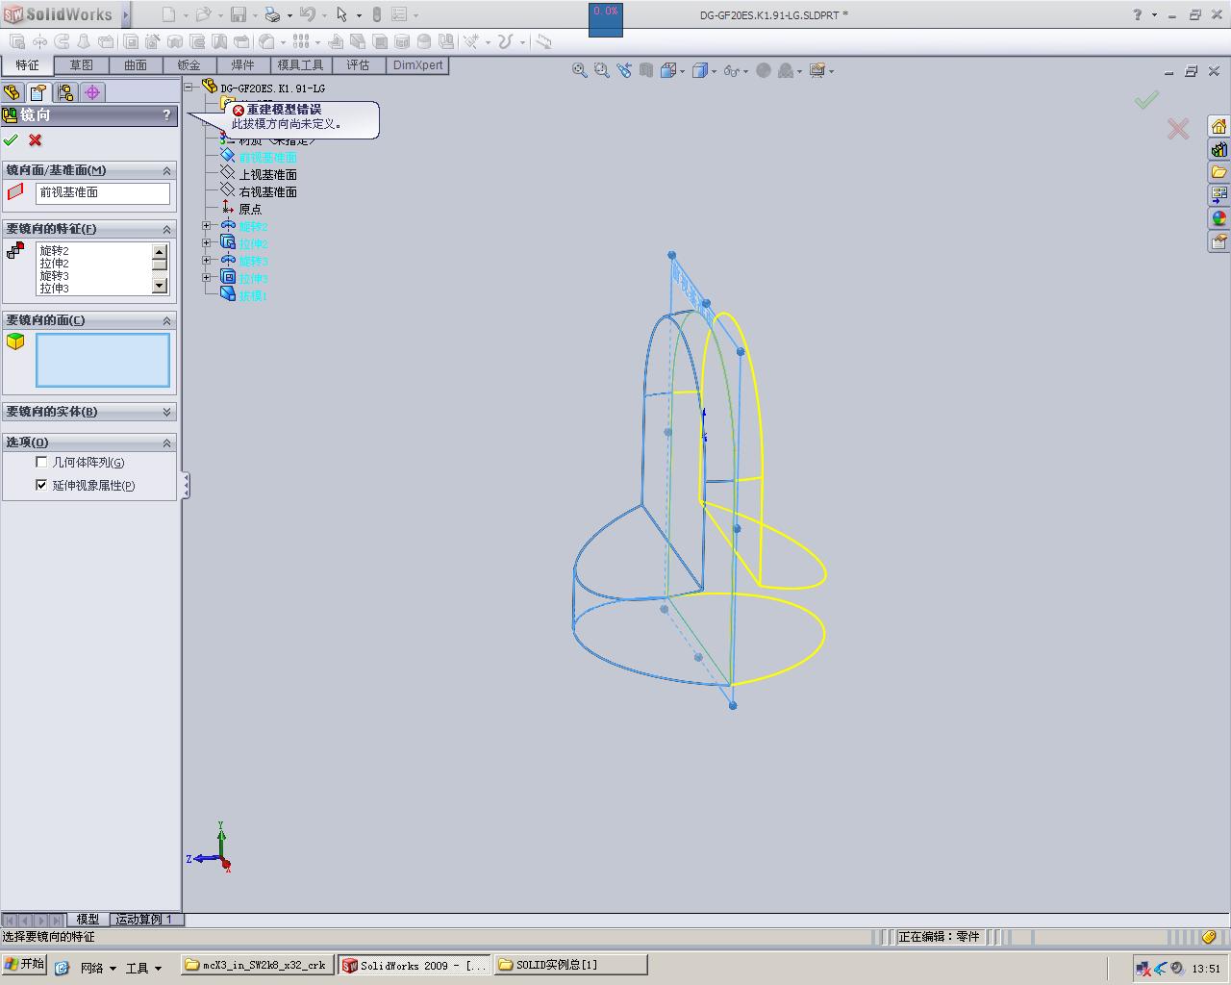Screen dimensions: 1231x985
Task: Collapse the DG-GF20ES.K1.91-LG root node
Action: coord(189,88)
